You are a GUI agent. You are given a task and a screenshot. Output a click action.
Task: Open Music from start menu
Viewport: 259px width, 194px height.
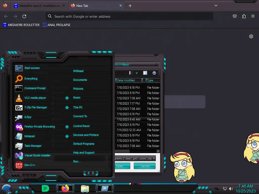coord(77,98)
